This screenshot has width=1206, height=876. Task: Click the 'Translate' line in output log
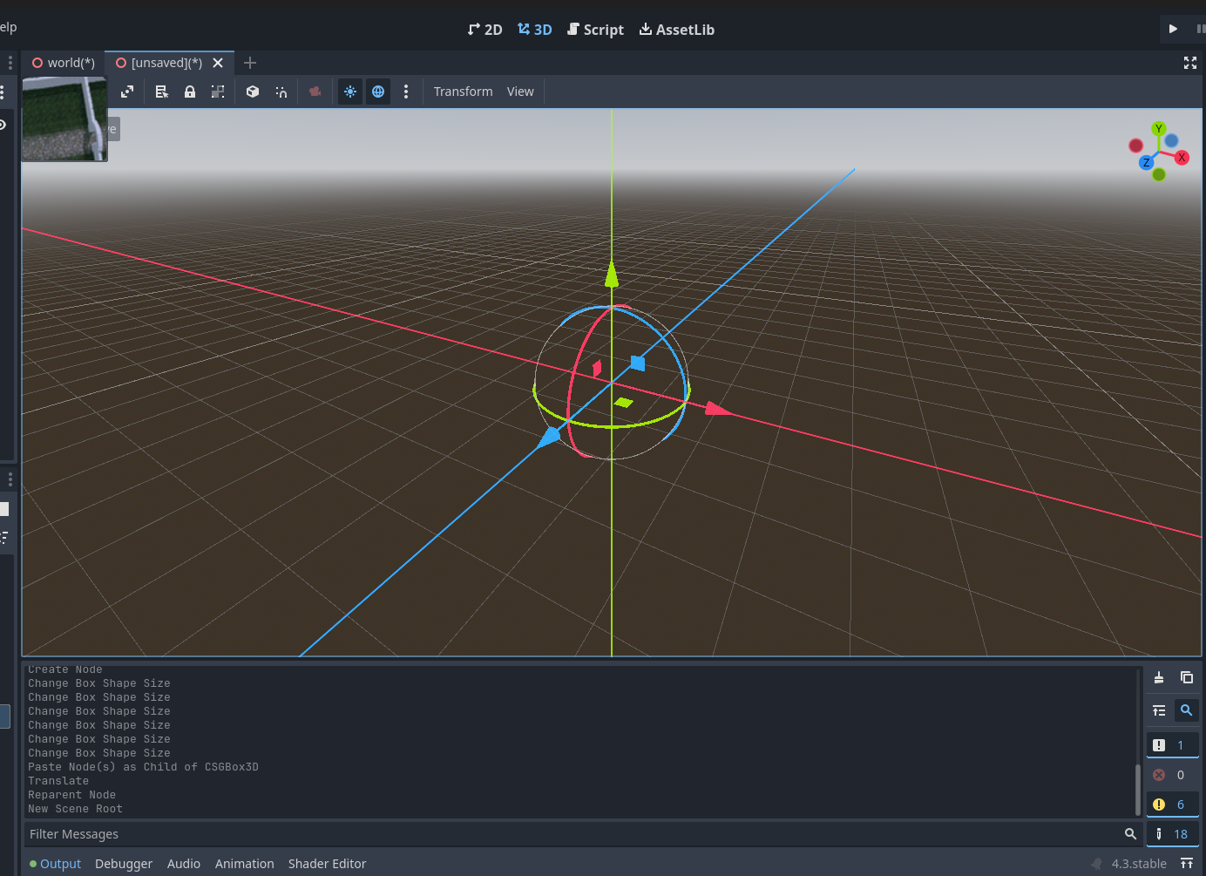(x=58, y=781)
